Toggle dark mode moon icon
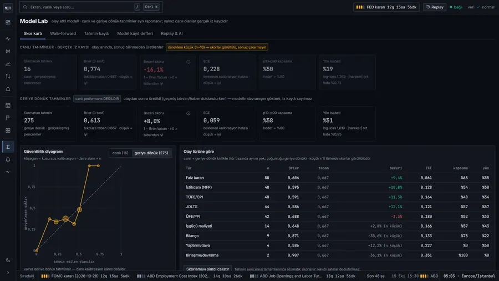499x281 pixels. pos(8,260)
